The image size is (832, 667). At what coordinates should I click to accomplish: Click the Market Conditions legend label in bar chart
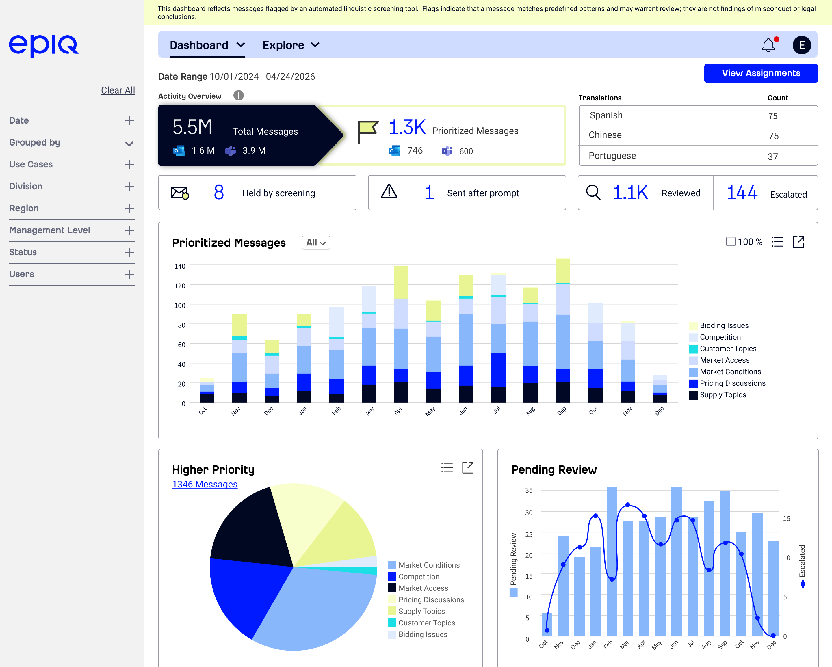[730, 372]
